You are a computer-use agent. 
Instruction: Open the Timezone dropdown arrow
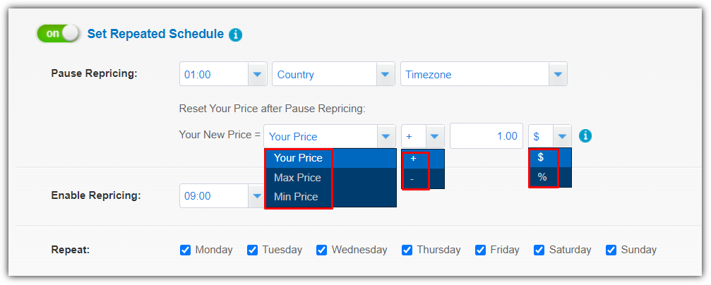[558, 74]
